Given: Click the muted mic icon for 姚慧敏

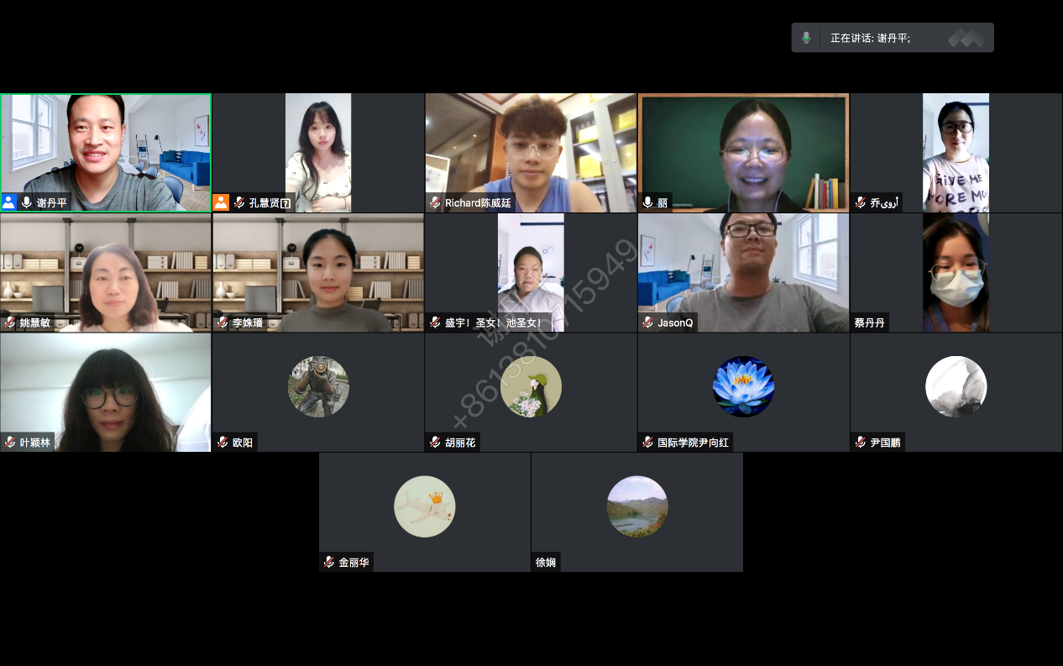Looking at the screenshot, I should (10, 323).
